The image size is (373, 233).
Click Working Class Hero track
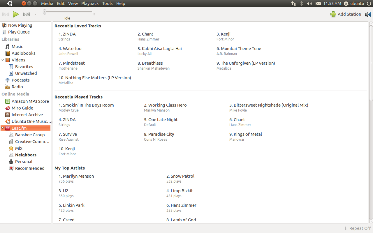pyautogui.click(x=165, y=105)
